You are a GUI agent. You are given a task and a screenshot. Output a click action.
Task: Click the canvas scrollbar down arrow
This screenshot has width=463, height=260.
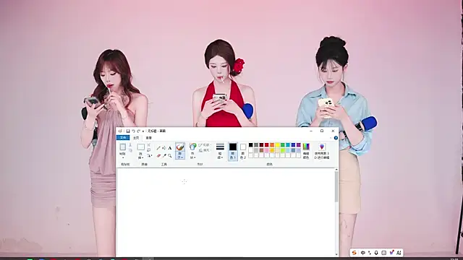pos(336,254)
